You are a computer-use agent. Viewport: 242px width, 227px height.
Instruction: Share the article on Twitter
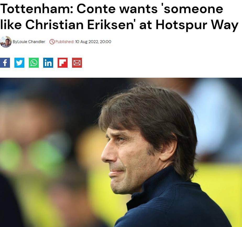pos(19,63)
